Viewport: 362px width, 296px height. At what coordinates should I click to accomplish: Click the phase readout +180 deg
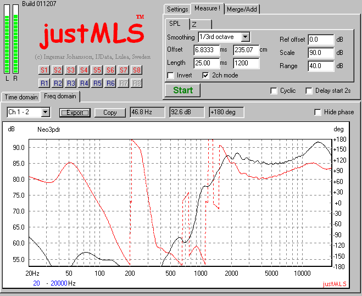pyautogui.click(x=226, y=112)
